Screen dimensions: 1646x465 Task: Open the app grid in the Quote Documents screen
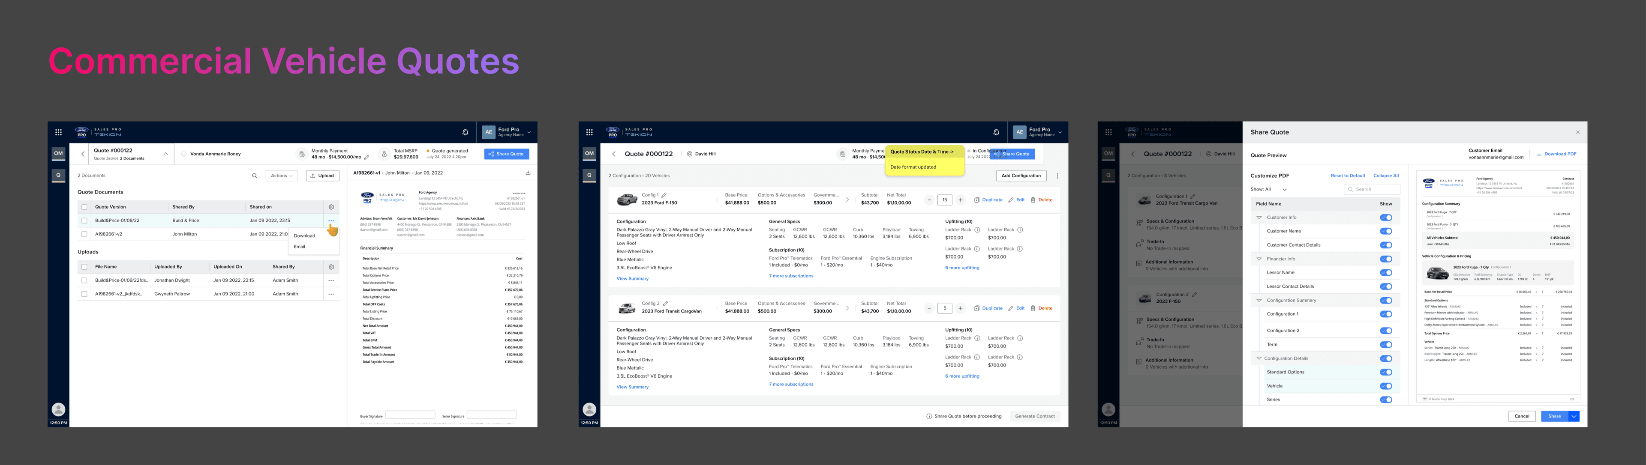[x=58, y=132]
